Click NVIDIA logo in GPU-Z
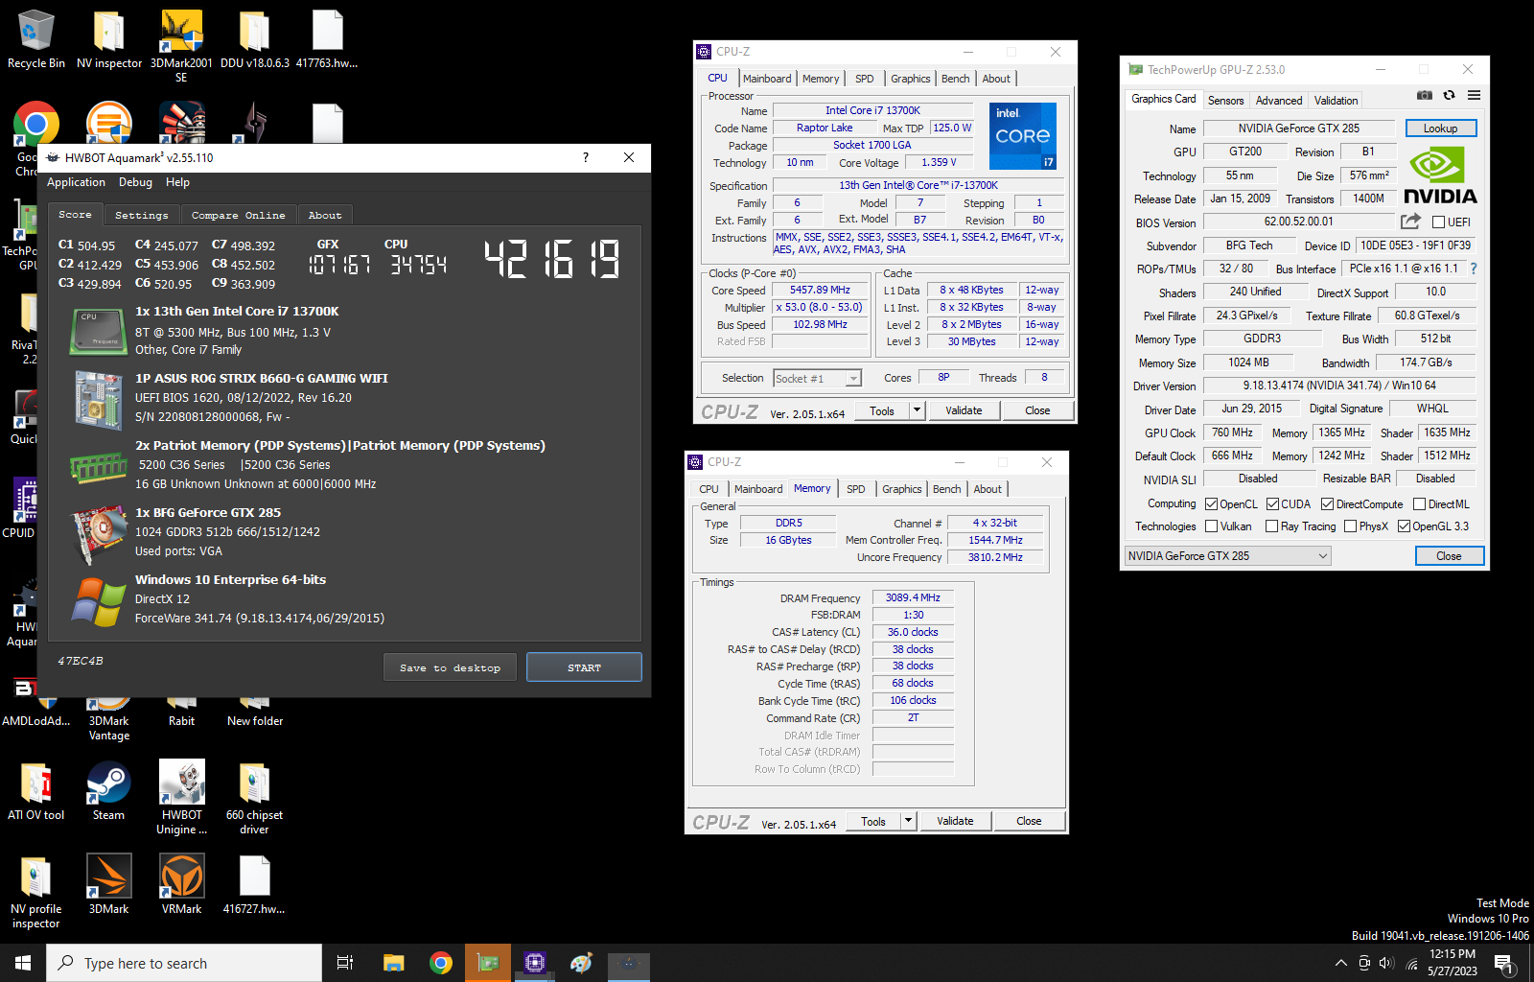This screenshot has height=982, width=1534. pos(1440,175)
